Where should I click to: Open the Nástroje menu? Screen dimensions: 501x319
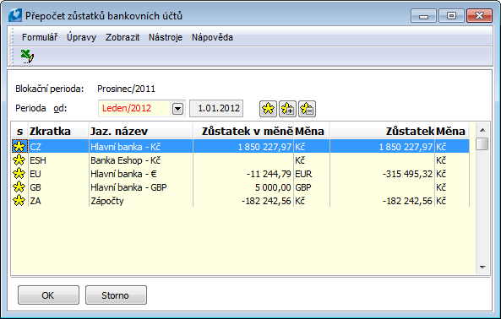coord(166,37)
